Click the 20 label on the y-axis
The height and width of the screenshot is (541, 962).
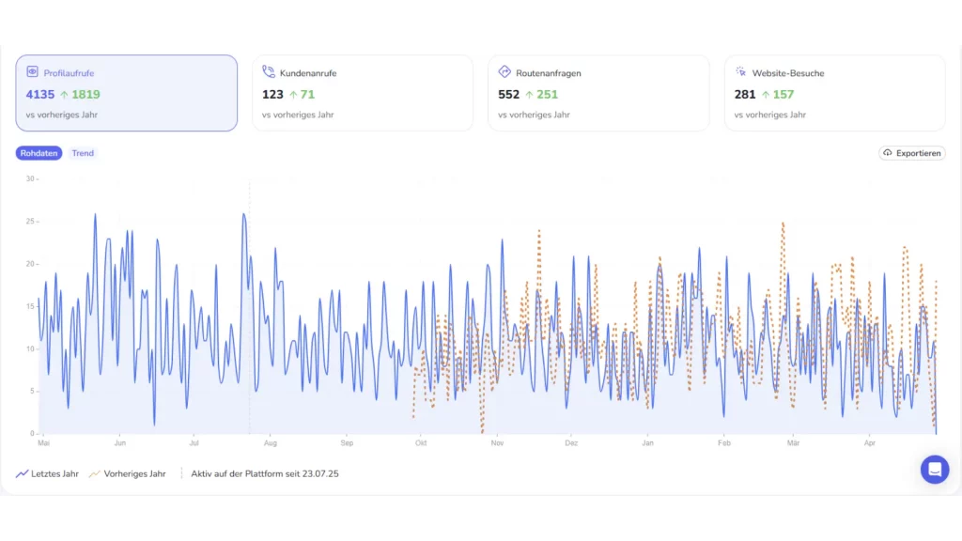tap(30, 264)
